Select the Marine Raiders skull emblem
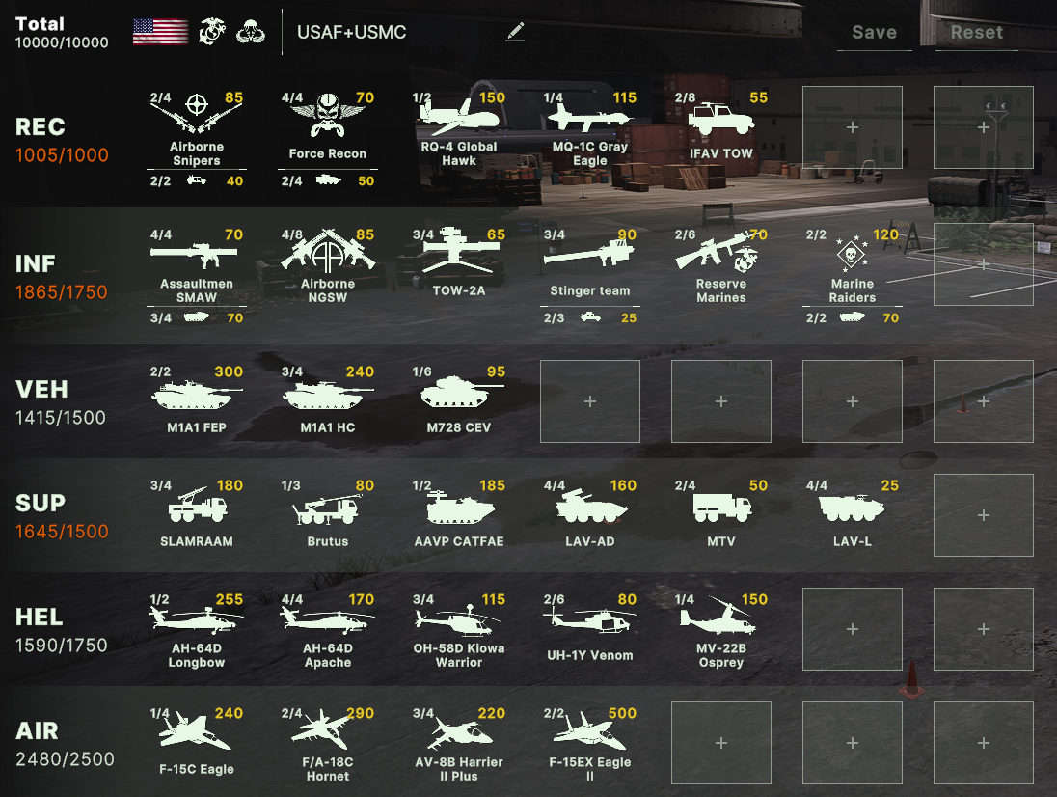Image resolution: width=1057 pixels, height=797 pixels. coord(852,253)
